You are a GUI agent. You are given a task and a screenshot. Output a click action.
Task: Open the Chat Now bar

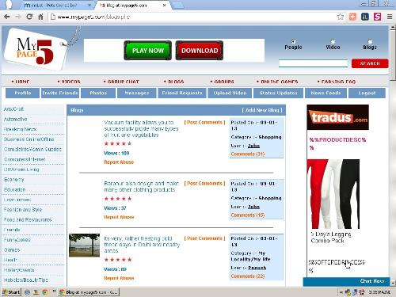click(346, 281)
